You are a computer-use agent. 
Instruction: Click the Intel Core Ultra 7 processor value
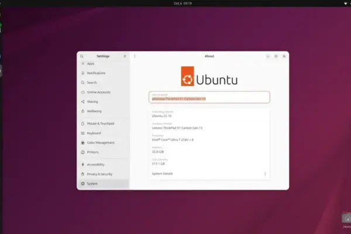coord(173,140)
